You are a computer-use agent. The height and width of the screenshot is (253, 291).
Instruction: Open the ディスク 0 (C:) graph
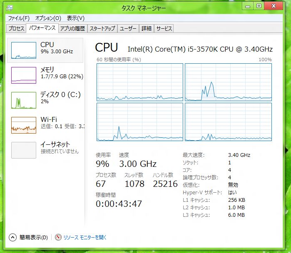click(x=24, y=100)
